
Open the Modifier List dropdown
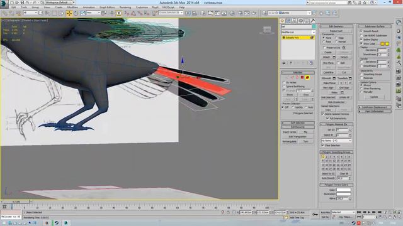(298, 32)
